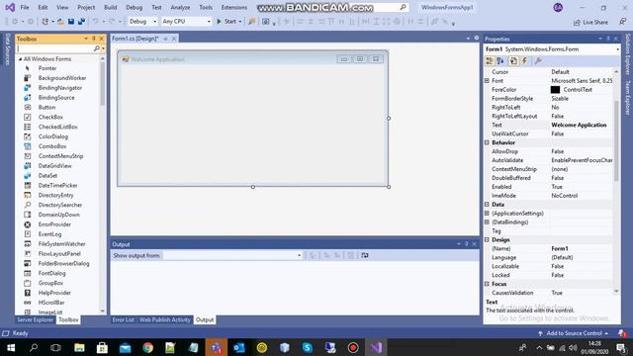Open the Solution Explorer side tab
633x356 pixels.
pos(628,54)
